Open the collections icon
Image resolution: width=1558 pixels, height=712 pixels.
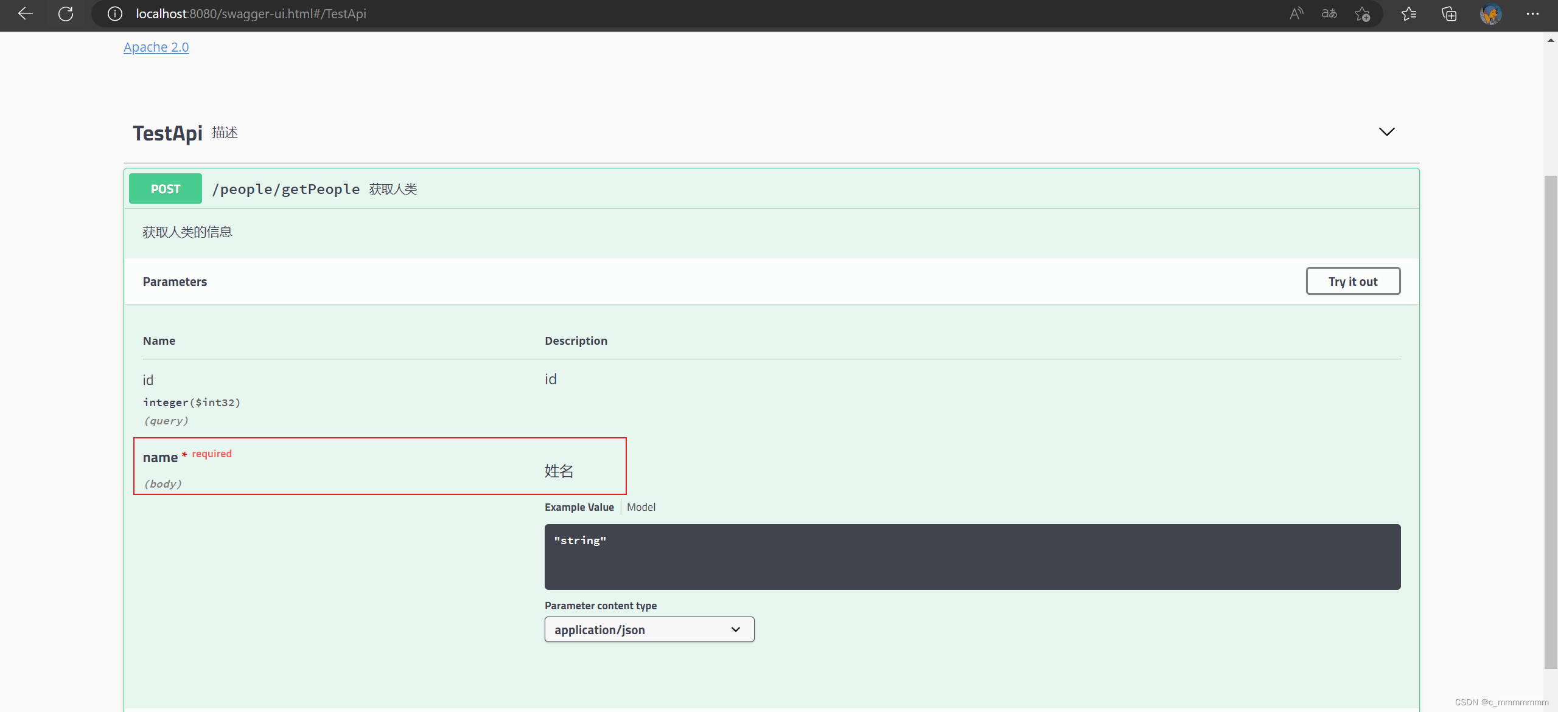[x=1449, y=13]
